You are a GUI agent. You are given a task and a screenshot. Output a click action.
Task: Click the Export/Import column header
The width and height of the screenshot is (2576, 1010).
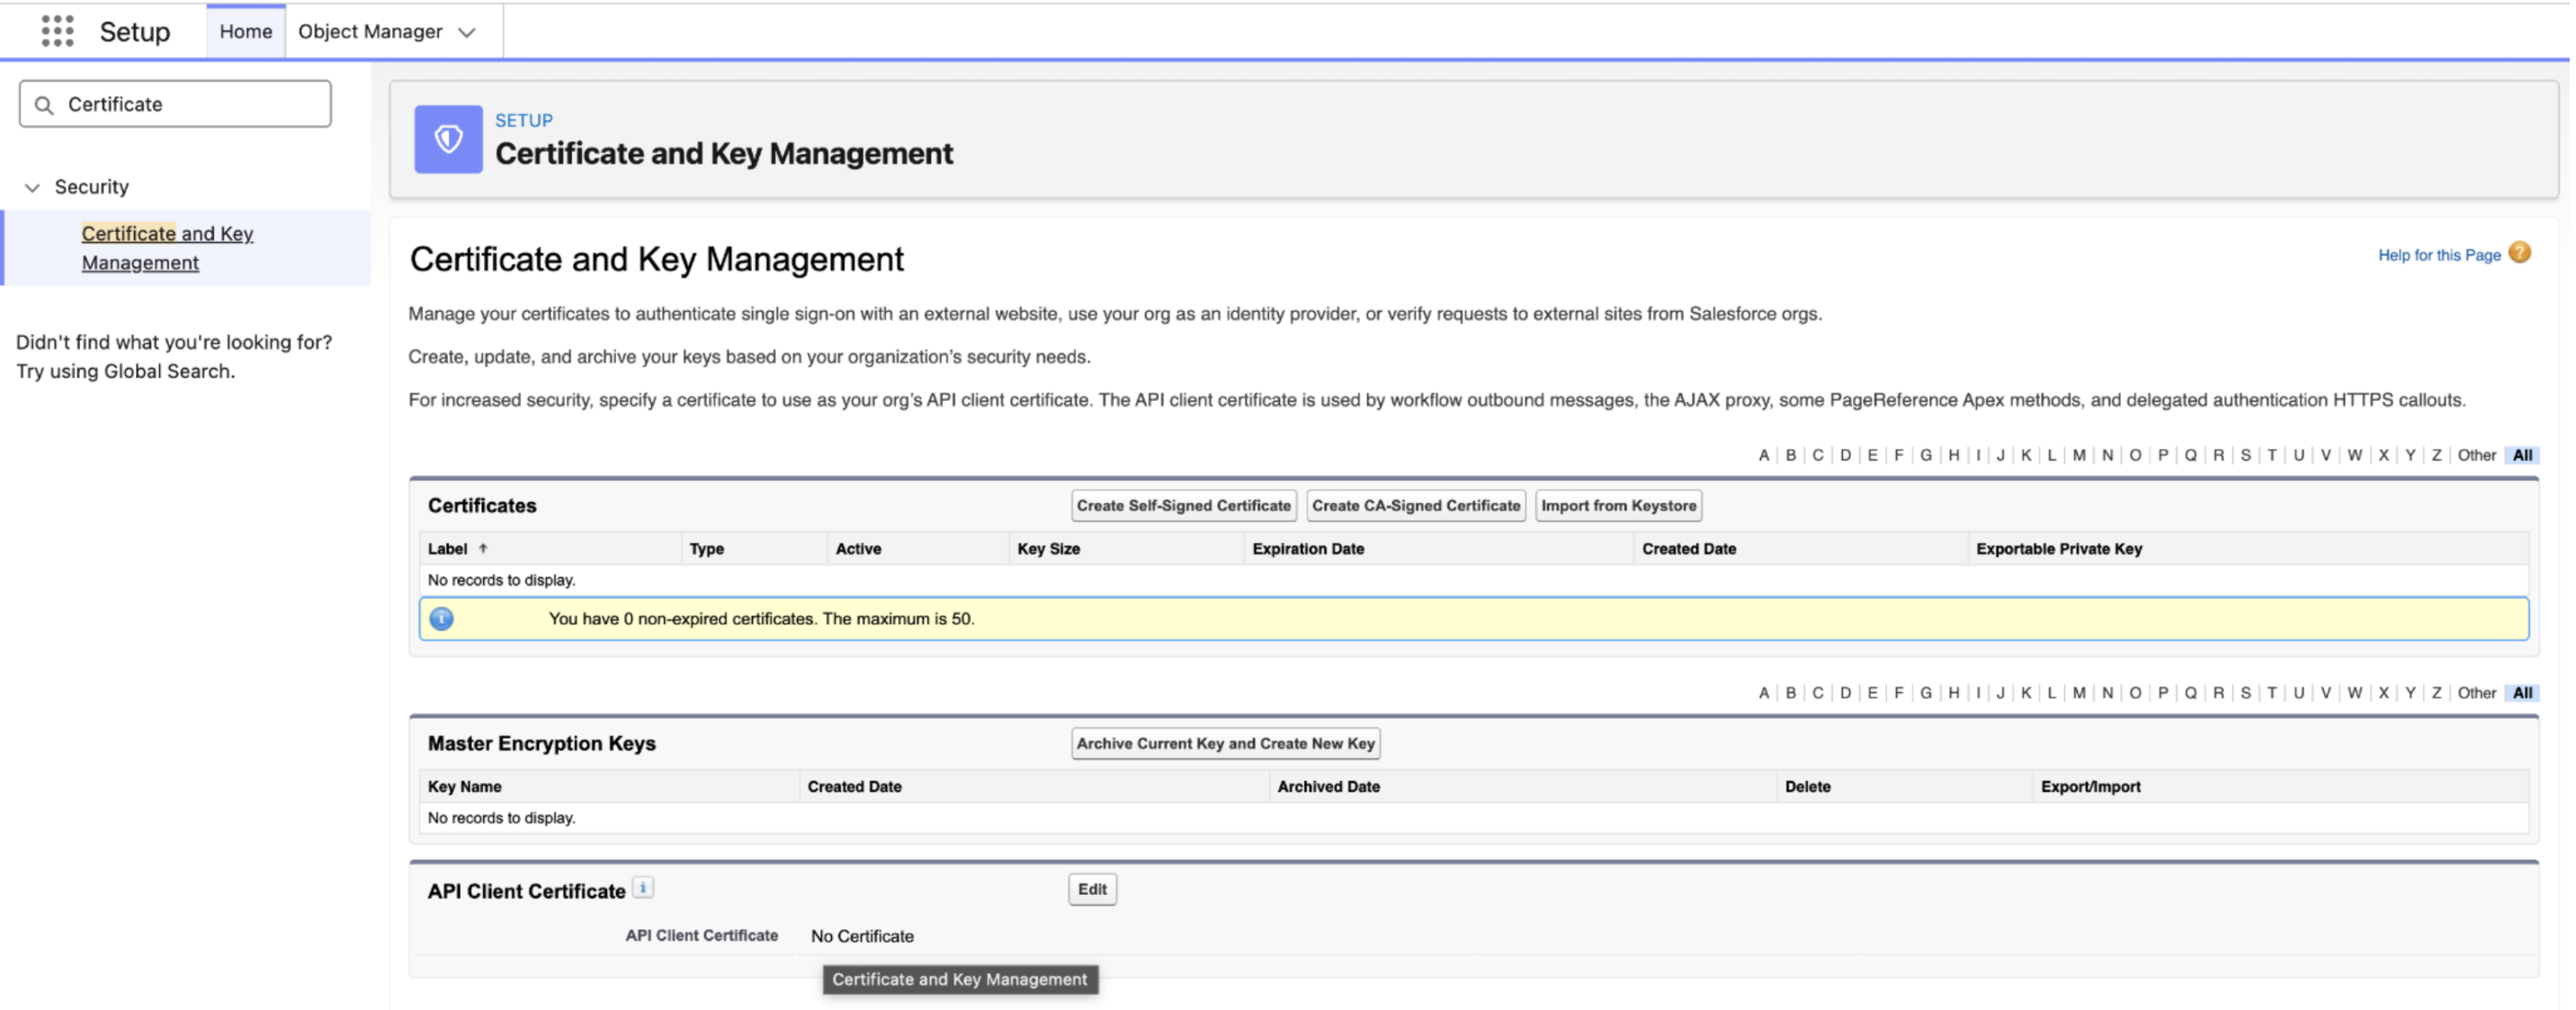[2090, 786]
